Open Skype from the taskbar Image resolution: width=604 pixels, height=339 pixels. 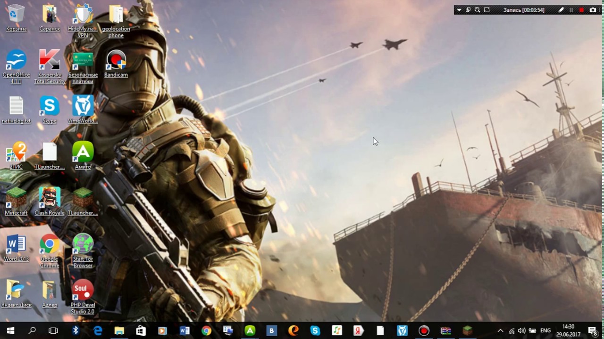click(315, 331)
